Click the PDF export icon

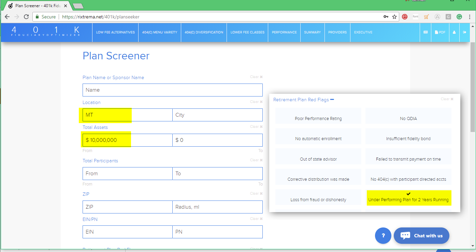(440, 32)
